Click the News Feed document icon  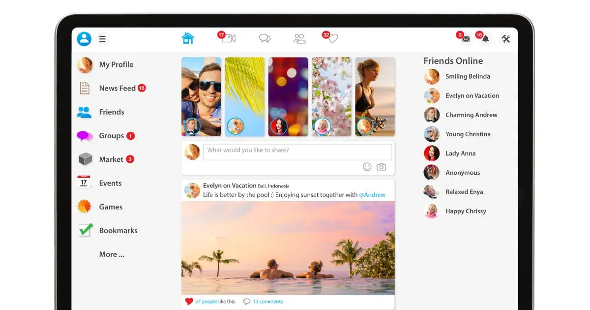pos(85,88)
